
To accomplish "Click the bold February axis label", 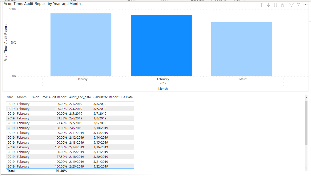I will pyautogui.click(x=163, y=79).
